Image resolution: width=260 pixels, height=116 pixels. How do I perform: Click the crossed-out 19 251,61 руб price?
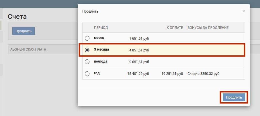172,74
